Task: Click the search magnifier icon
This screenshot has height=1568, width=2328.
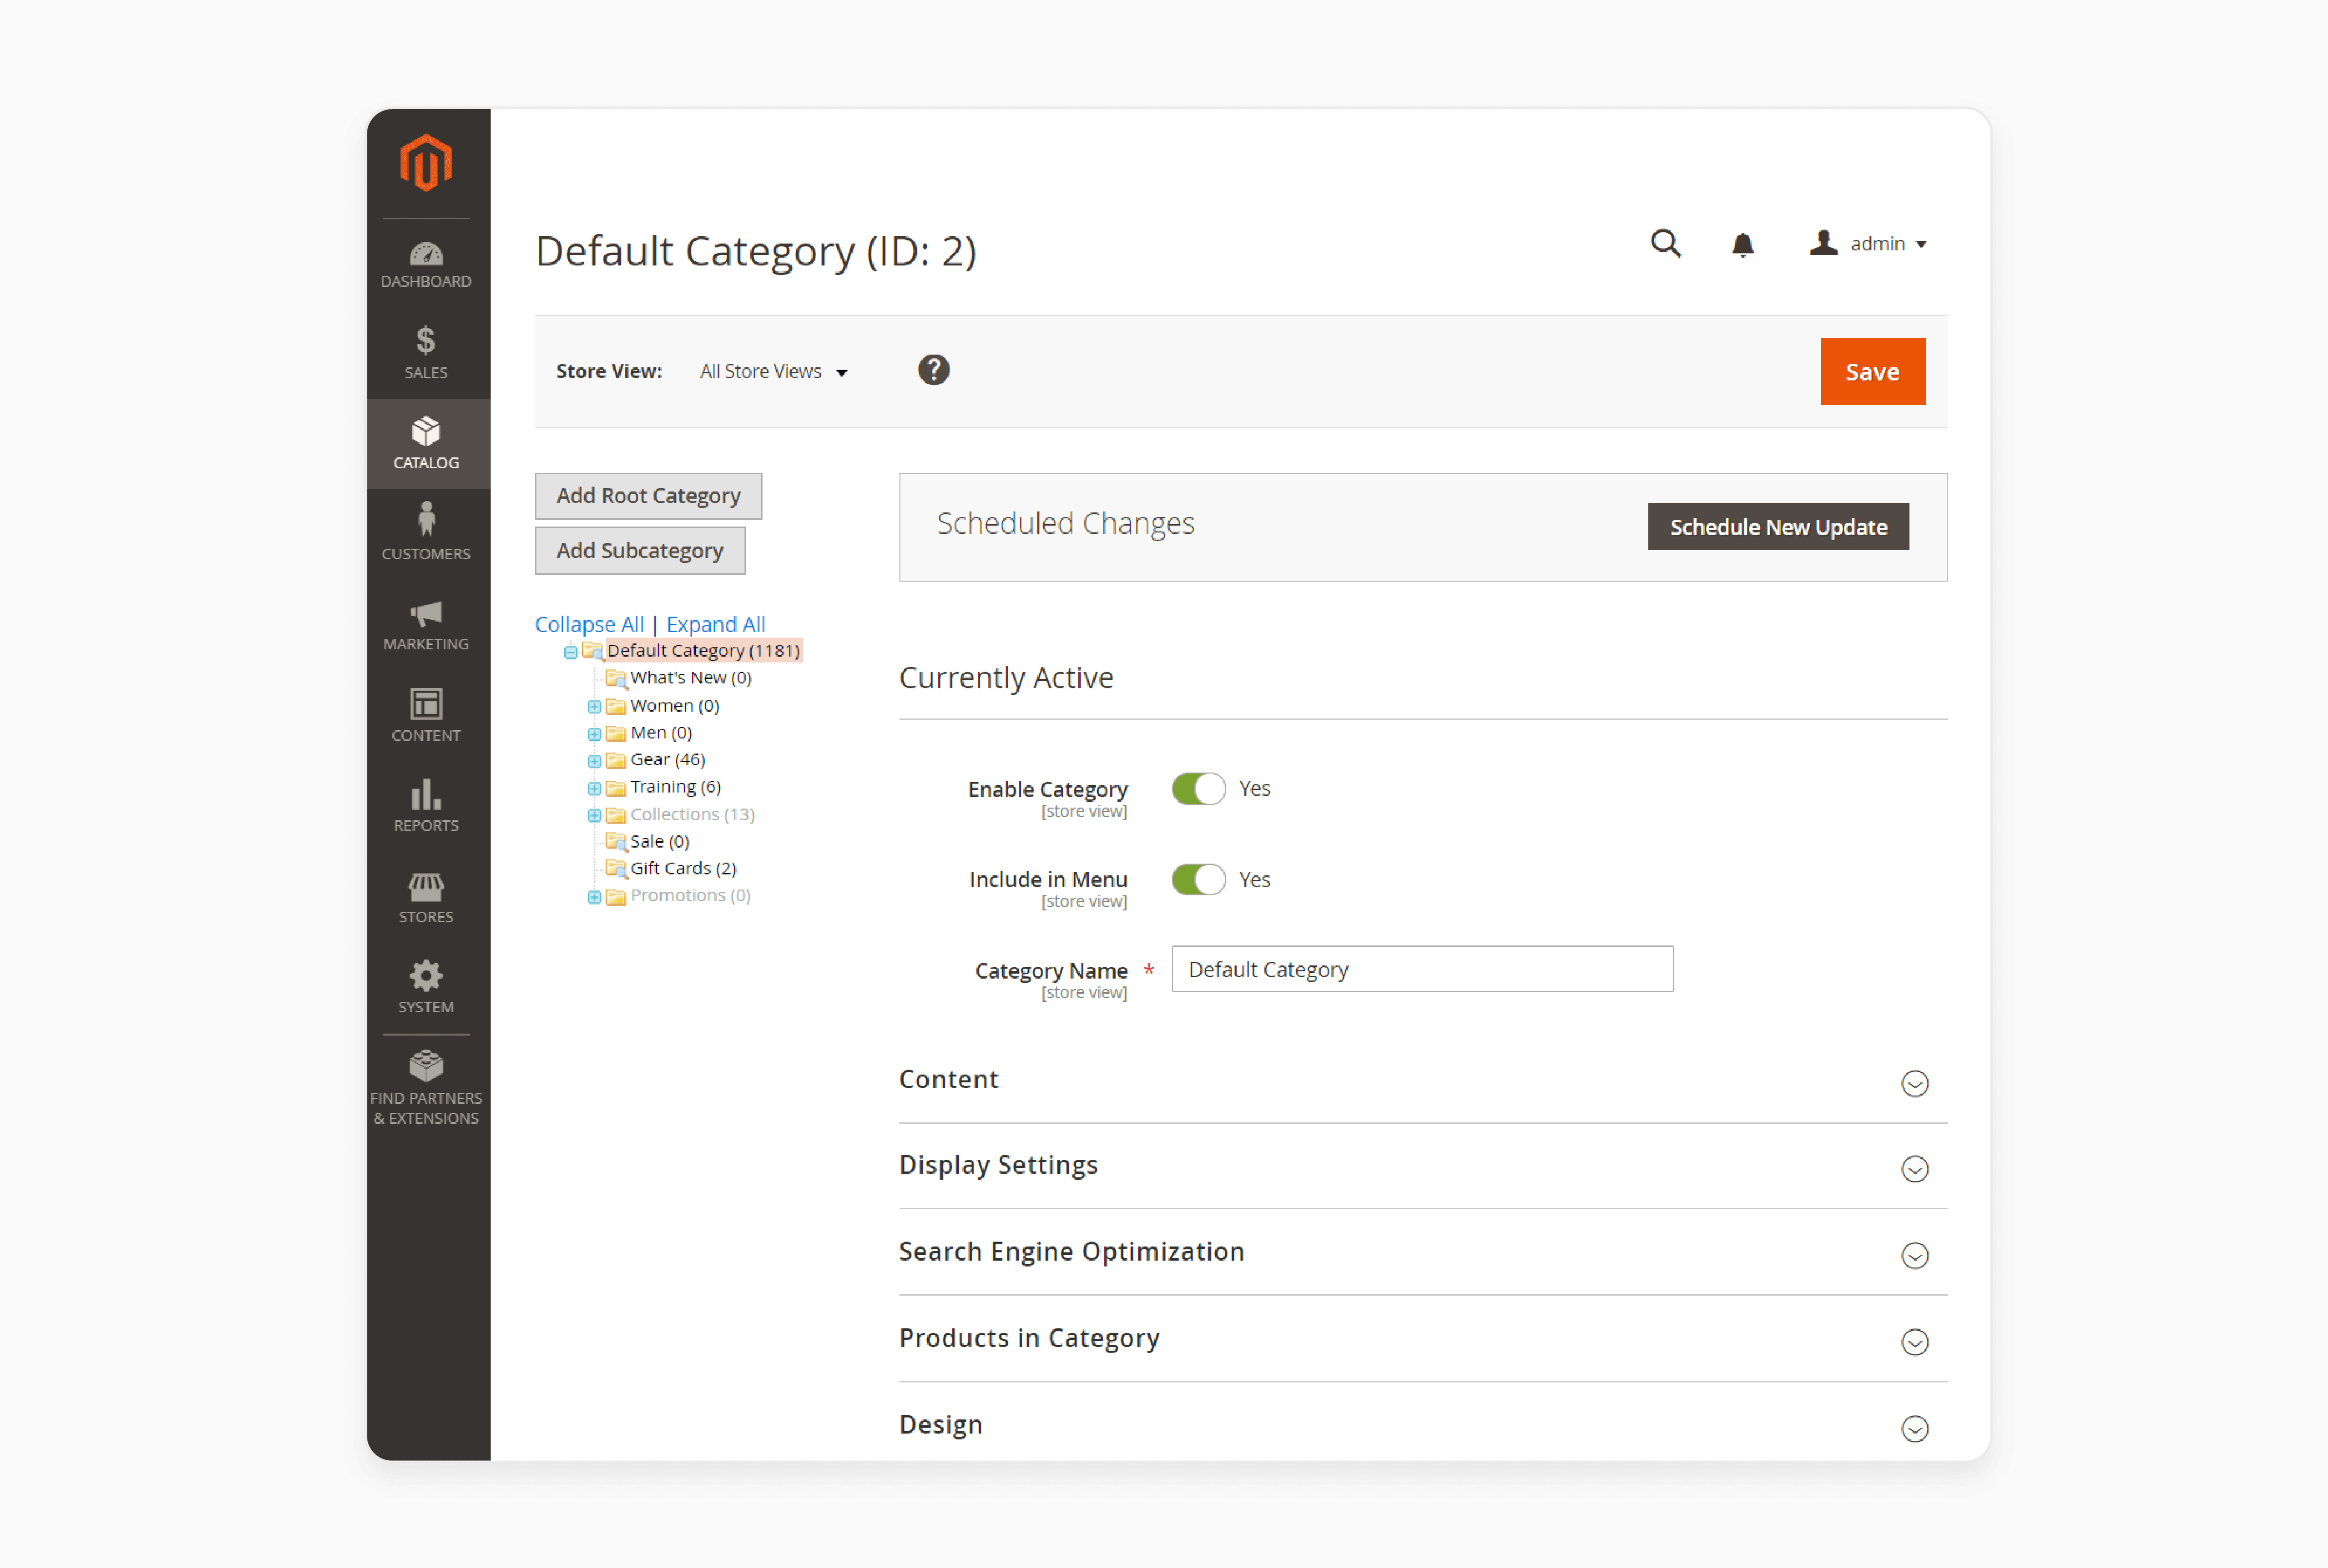Action: click(1665, 243)
